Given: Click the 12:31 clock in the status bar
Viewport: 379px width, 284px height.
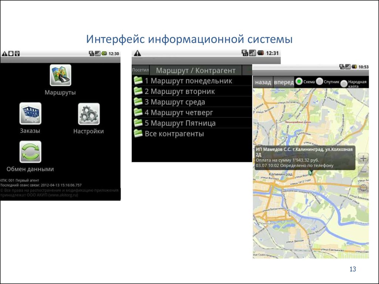Looking at the screenshot, I should click(x=272, y=53).
